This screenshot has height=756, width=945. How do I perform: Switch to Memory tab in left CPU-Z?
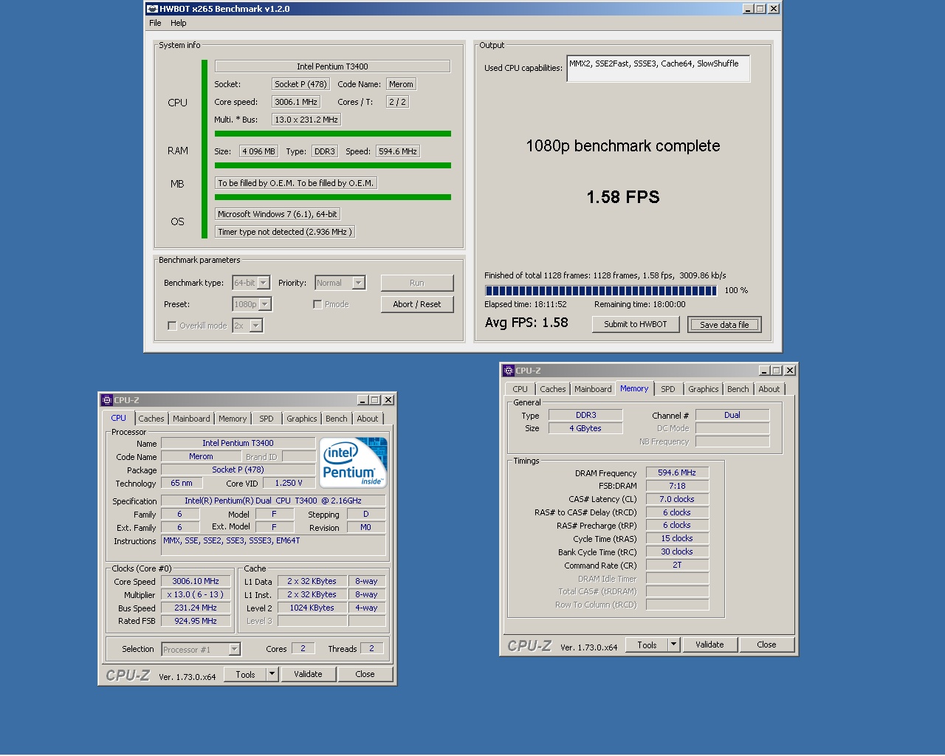(x=233, y=419)
